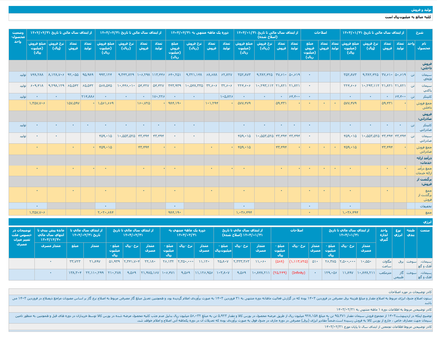Click the «جمع فروش داخلی» total row label
The image size is (438, 354).
pyautogui.click(x=424, y=105)
